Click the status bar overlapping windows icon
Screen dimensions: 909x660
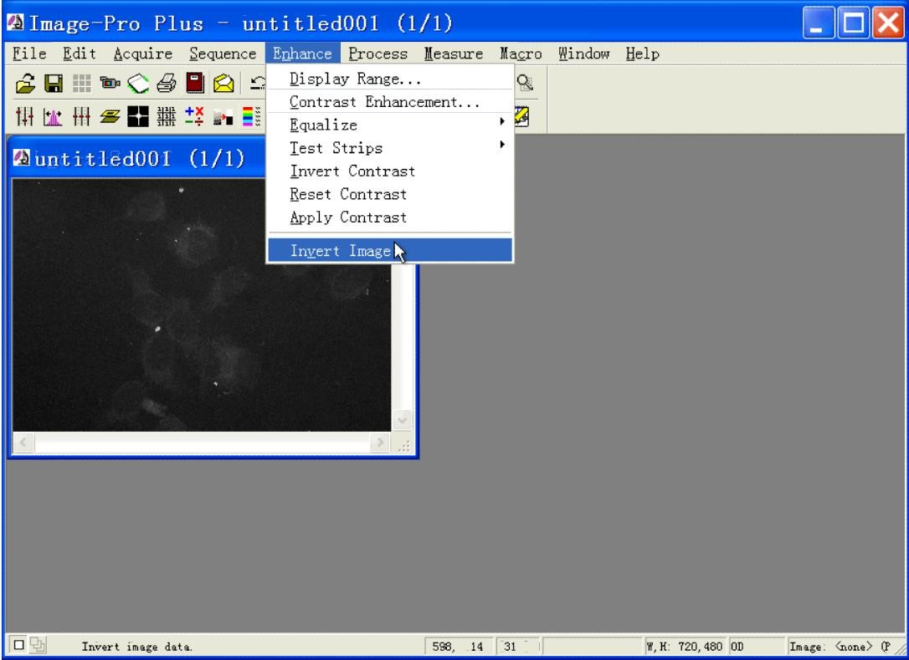(x=39, y=644)
